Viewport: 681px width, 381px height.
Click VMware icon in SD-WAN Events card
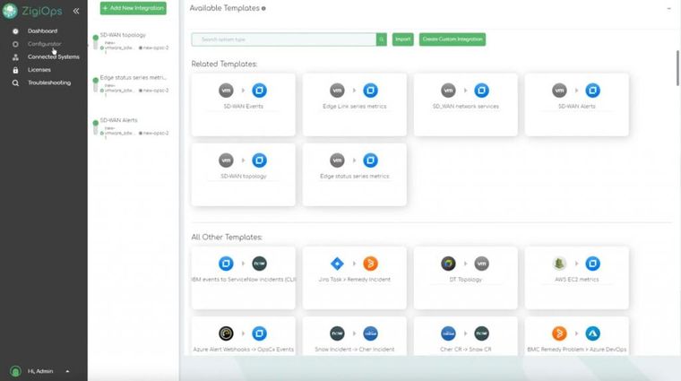tap(227, 91)
